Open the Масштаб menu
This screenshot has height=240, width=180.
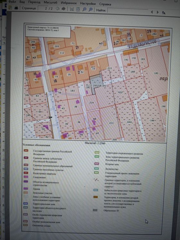pyautogui.click(x=50, y=3)
